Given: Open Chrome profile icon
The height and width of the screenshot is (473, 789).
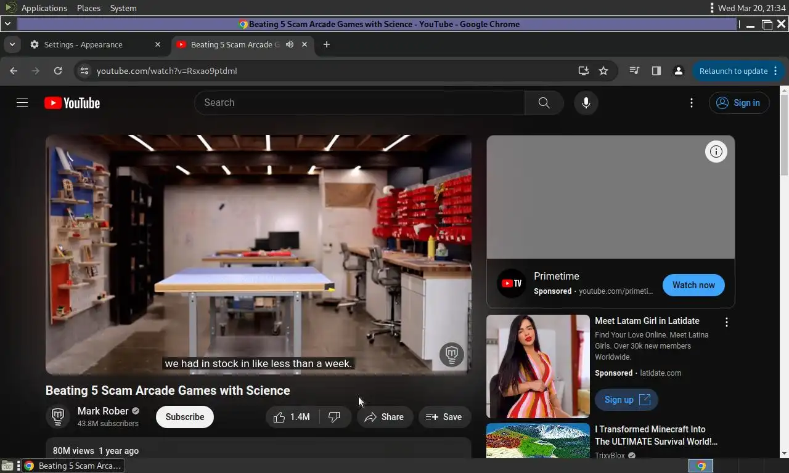Looking at the screenshot, I should coord(679,71).
